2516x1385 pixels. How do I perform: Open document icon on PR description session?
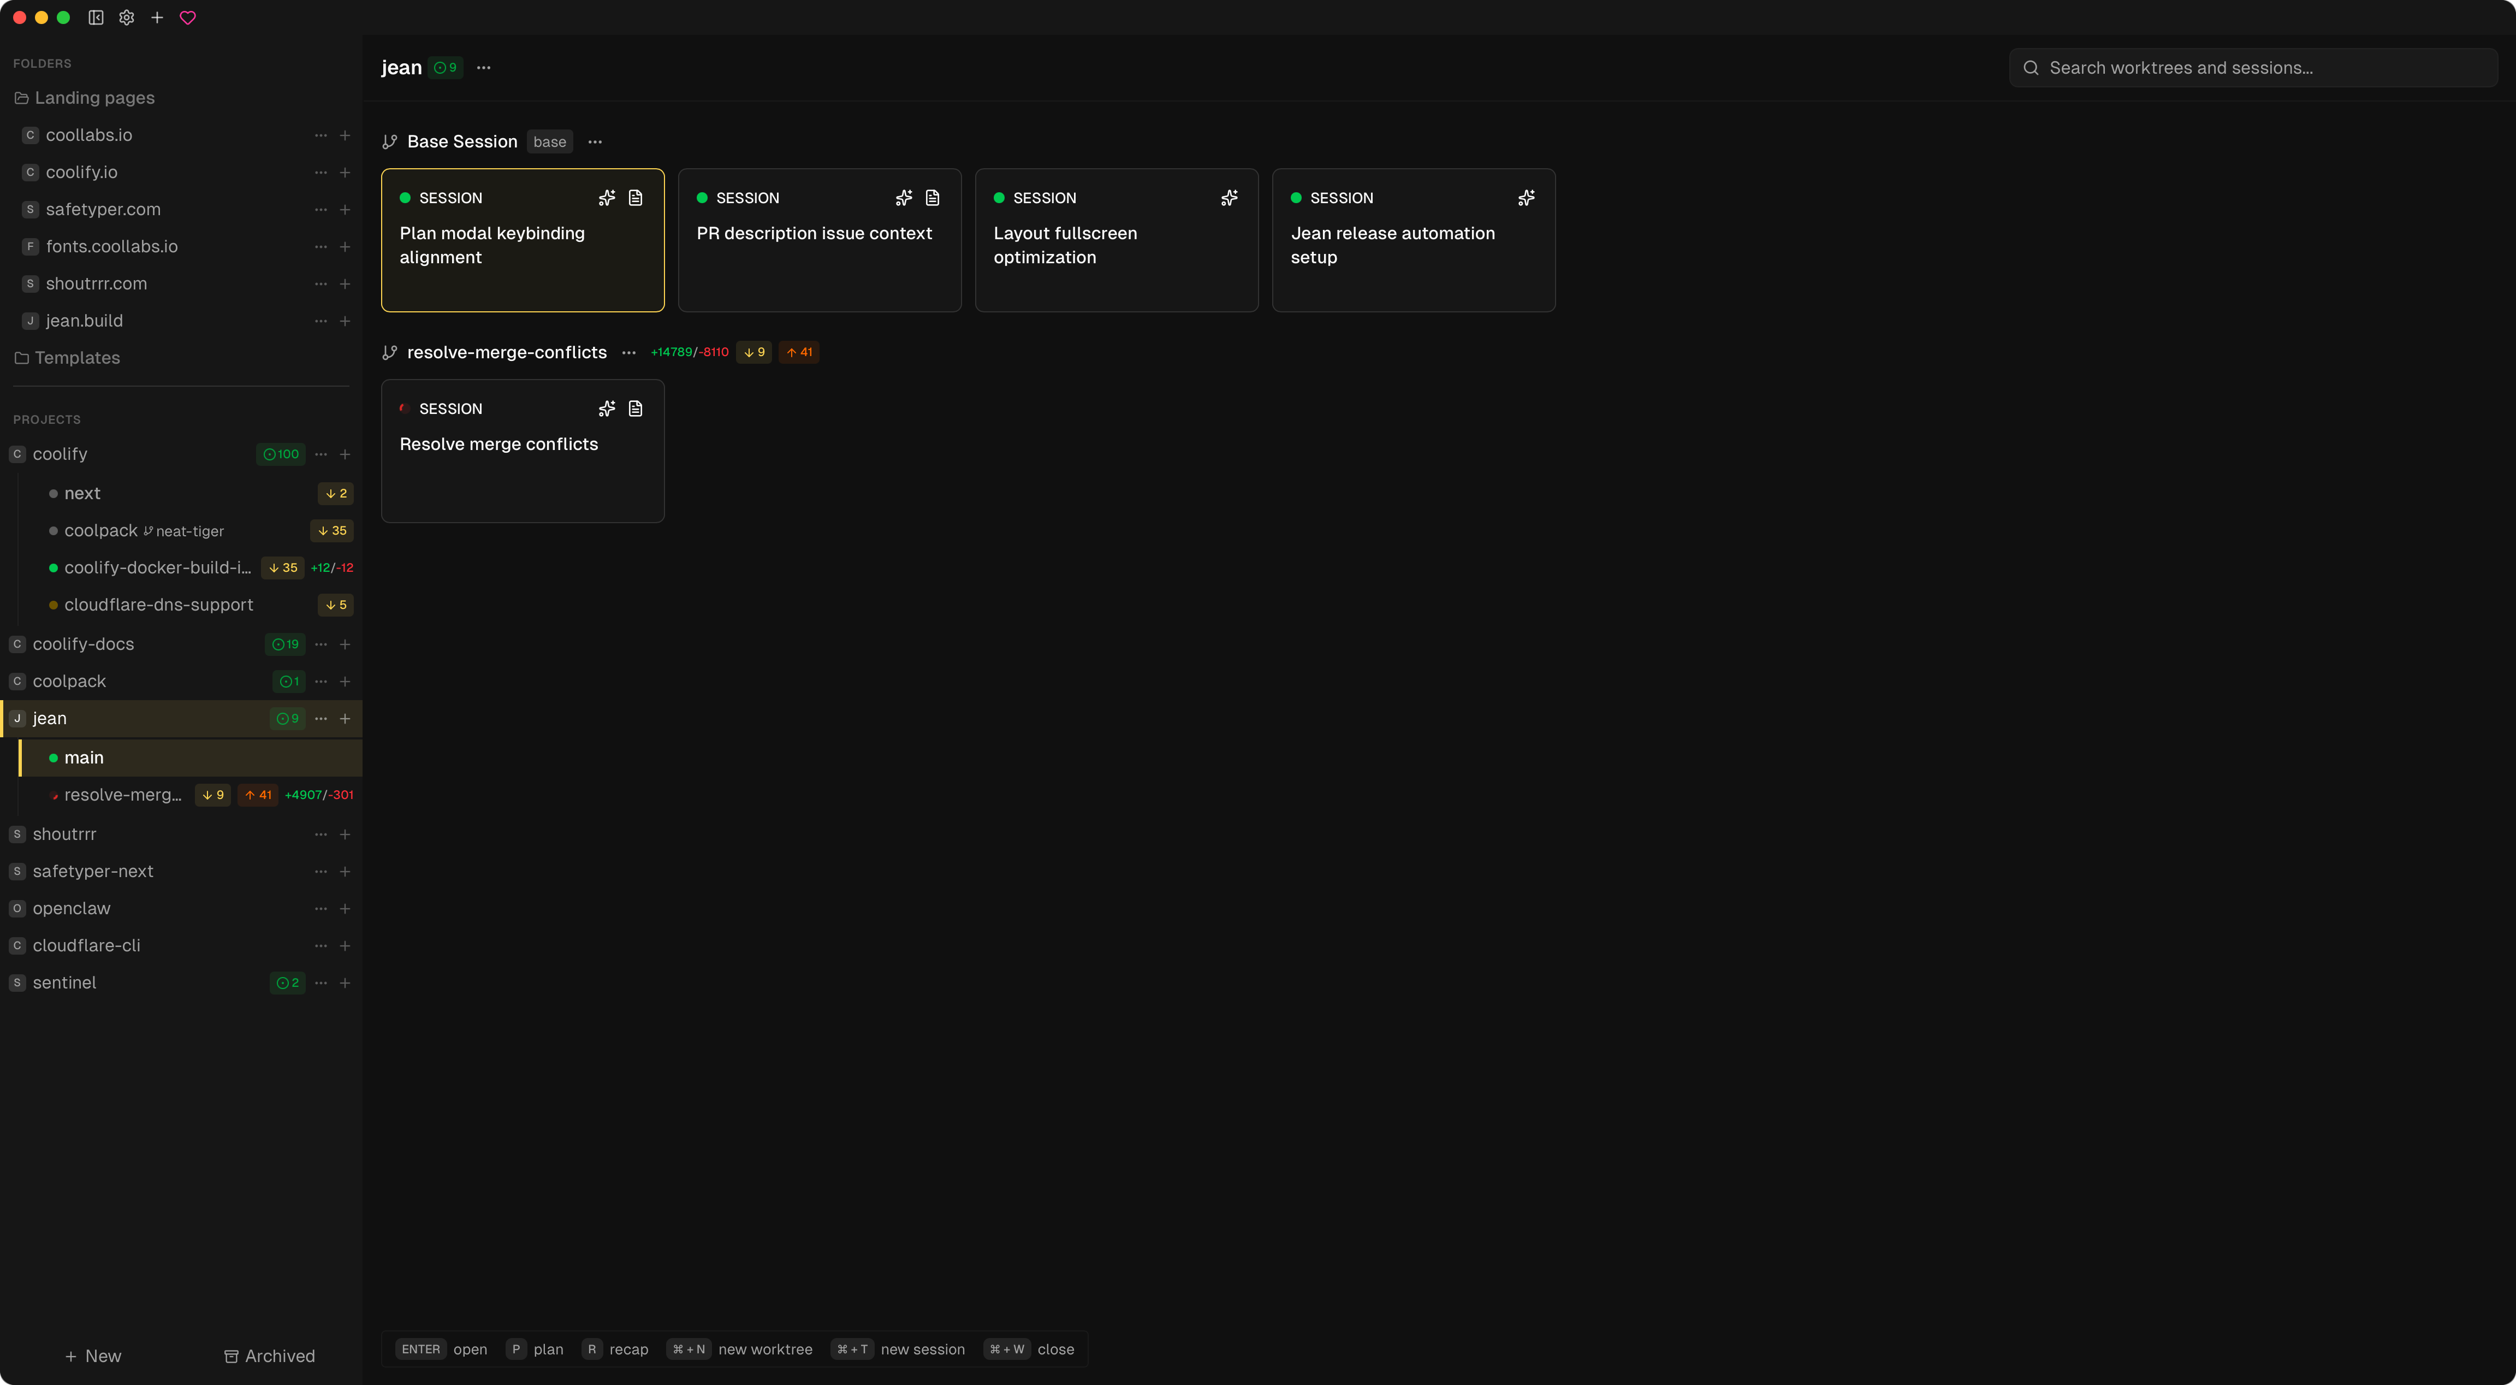933,198
